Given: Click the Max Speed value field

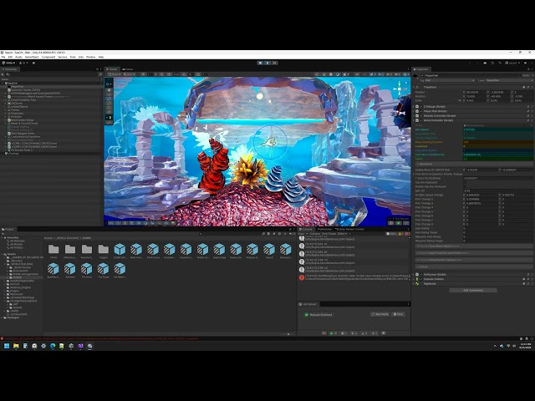Looking at the screenshot, I should click(497, 129).
